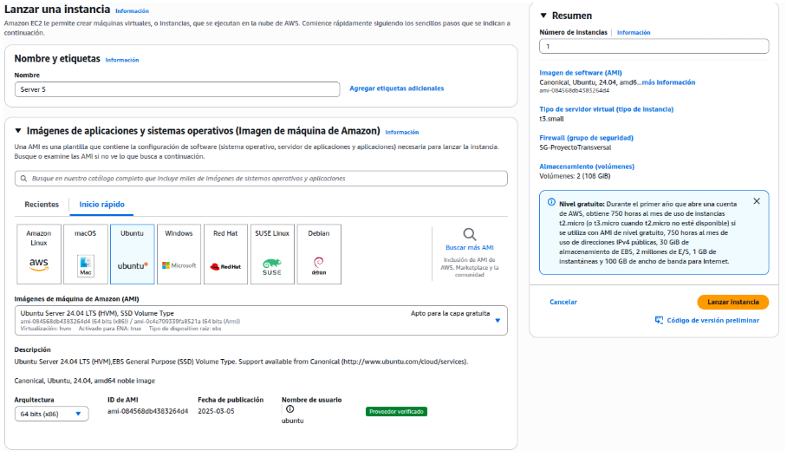Select the Debian AMI tile
The image size is (787, 457).
tap(318, 253)
